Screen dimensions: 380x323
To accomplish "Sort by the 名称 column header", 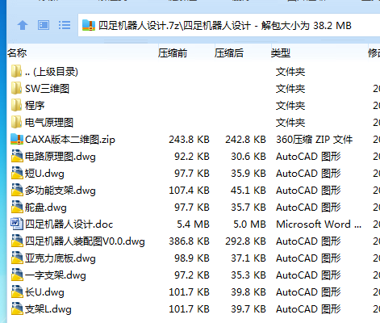I will click(x=17, y=53).
